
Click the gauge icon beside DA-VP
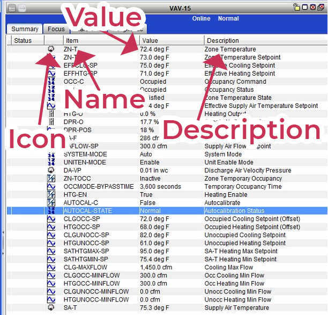pos(51,170)
